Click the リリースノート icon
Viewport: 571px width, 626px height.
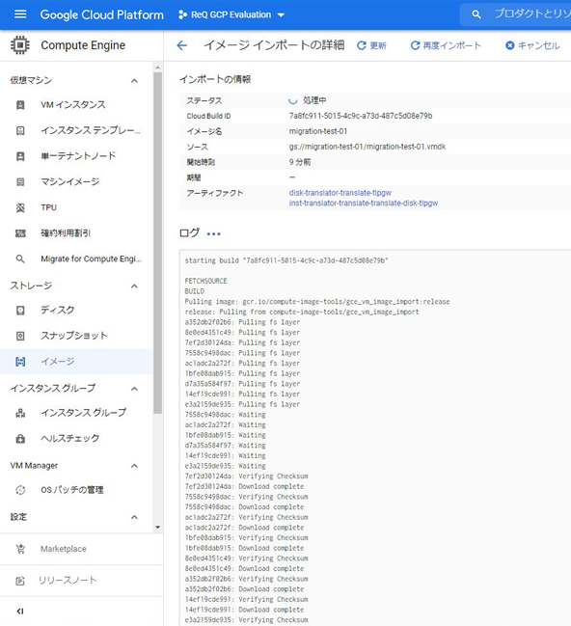(20, 581)
